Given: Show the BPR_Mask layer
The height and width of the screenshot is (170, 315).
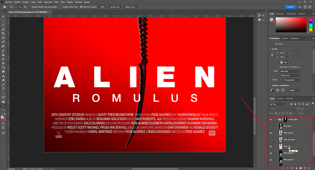Looking at the screenshot, I should pyautogui.click(x=271, y=126).
